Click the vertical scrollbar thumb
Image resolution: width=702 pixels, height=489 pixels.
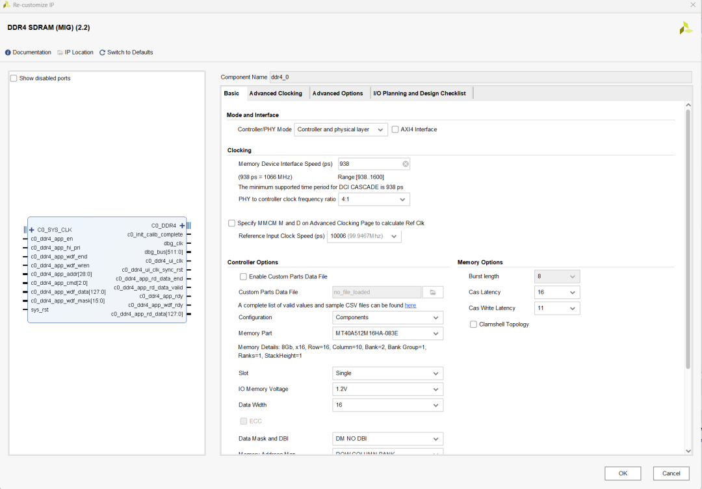[x=688, y=239]
